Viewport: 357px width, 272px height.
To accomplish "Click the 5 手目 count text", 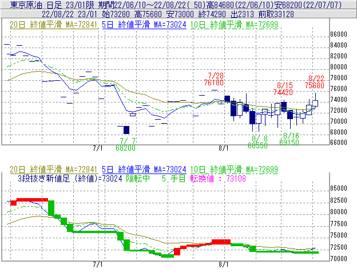I will pyautogui.click(x=174, y=178).
